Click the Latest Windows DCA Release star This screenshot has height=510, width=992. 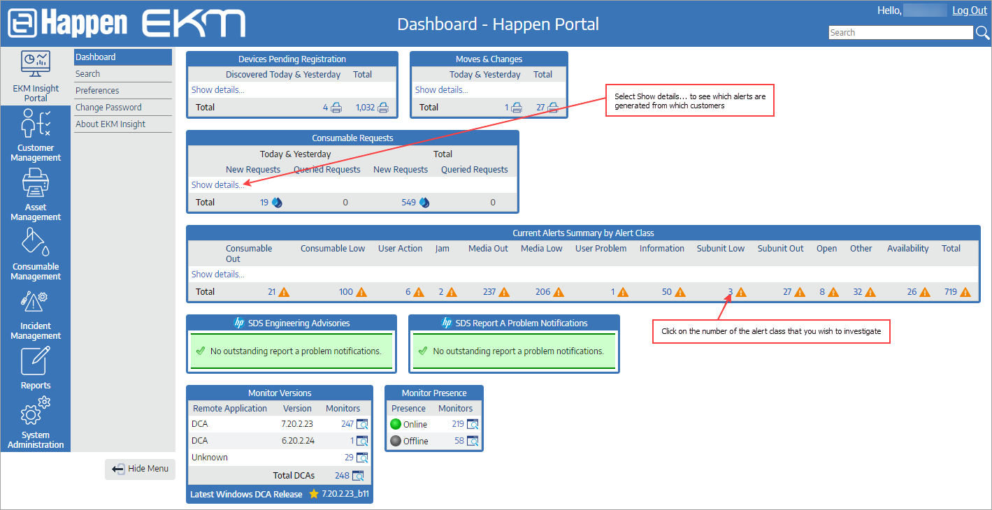[x=314, y=495]
